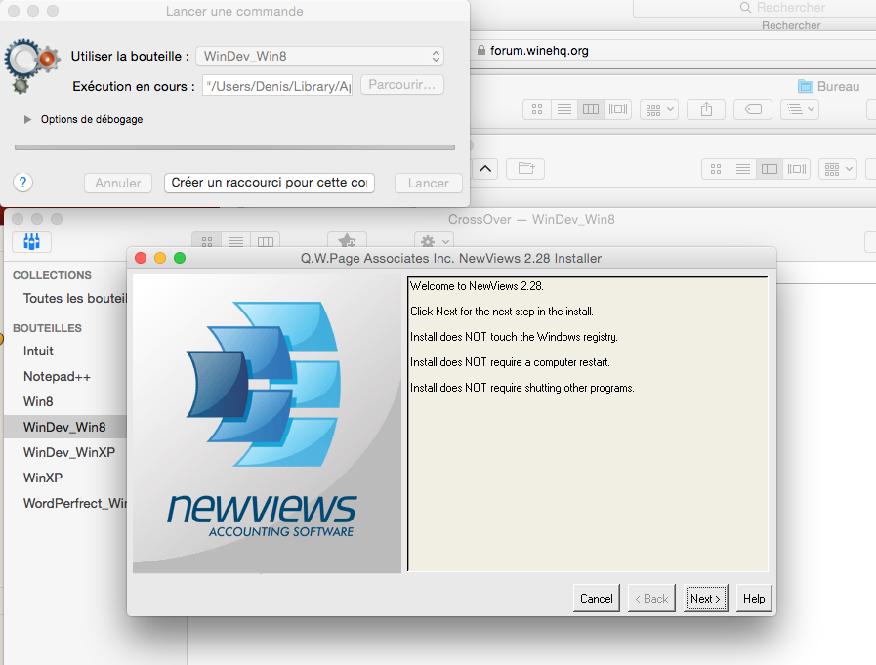Click the NewViews logo image

267,424
